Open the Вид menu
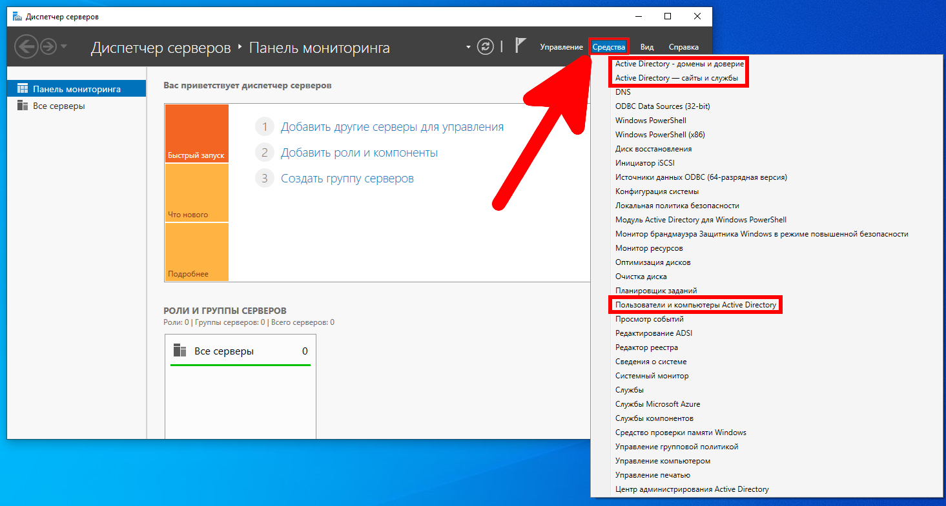Image resolution: width=946 pixels, height=506 pixels. (x=647, y=47)
